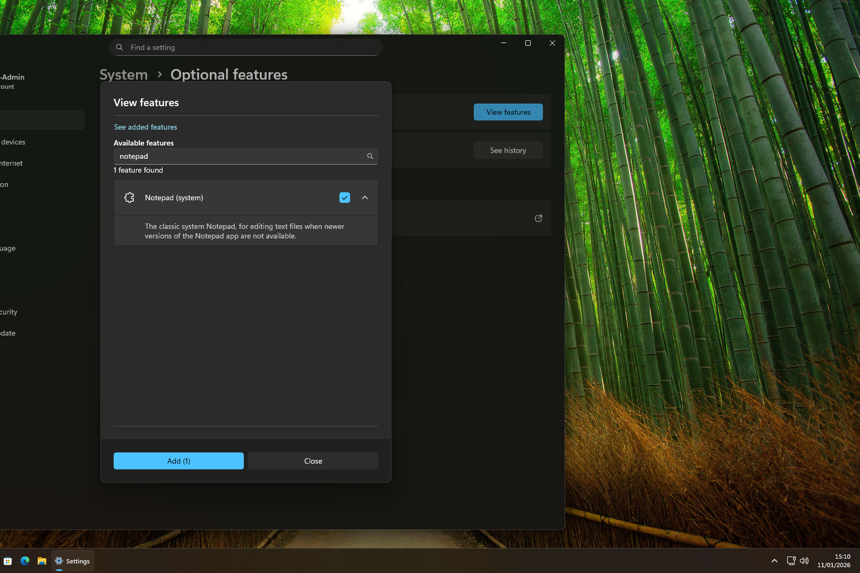Launch Microsoft Edge from the taskbar
860x573 pixels.
pos(25,561)
